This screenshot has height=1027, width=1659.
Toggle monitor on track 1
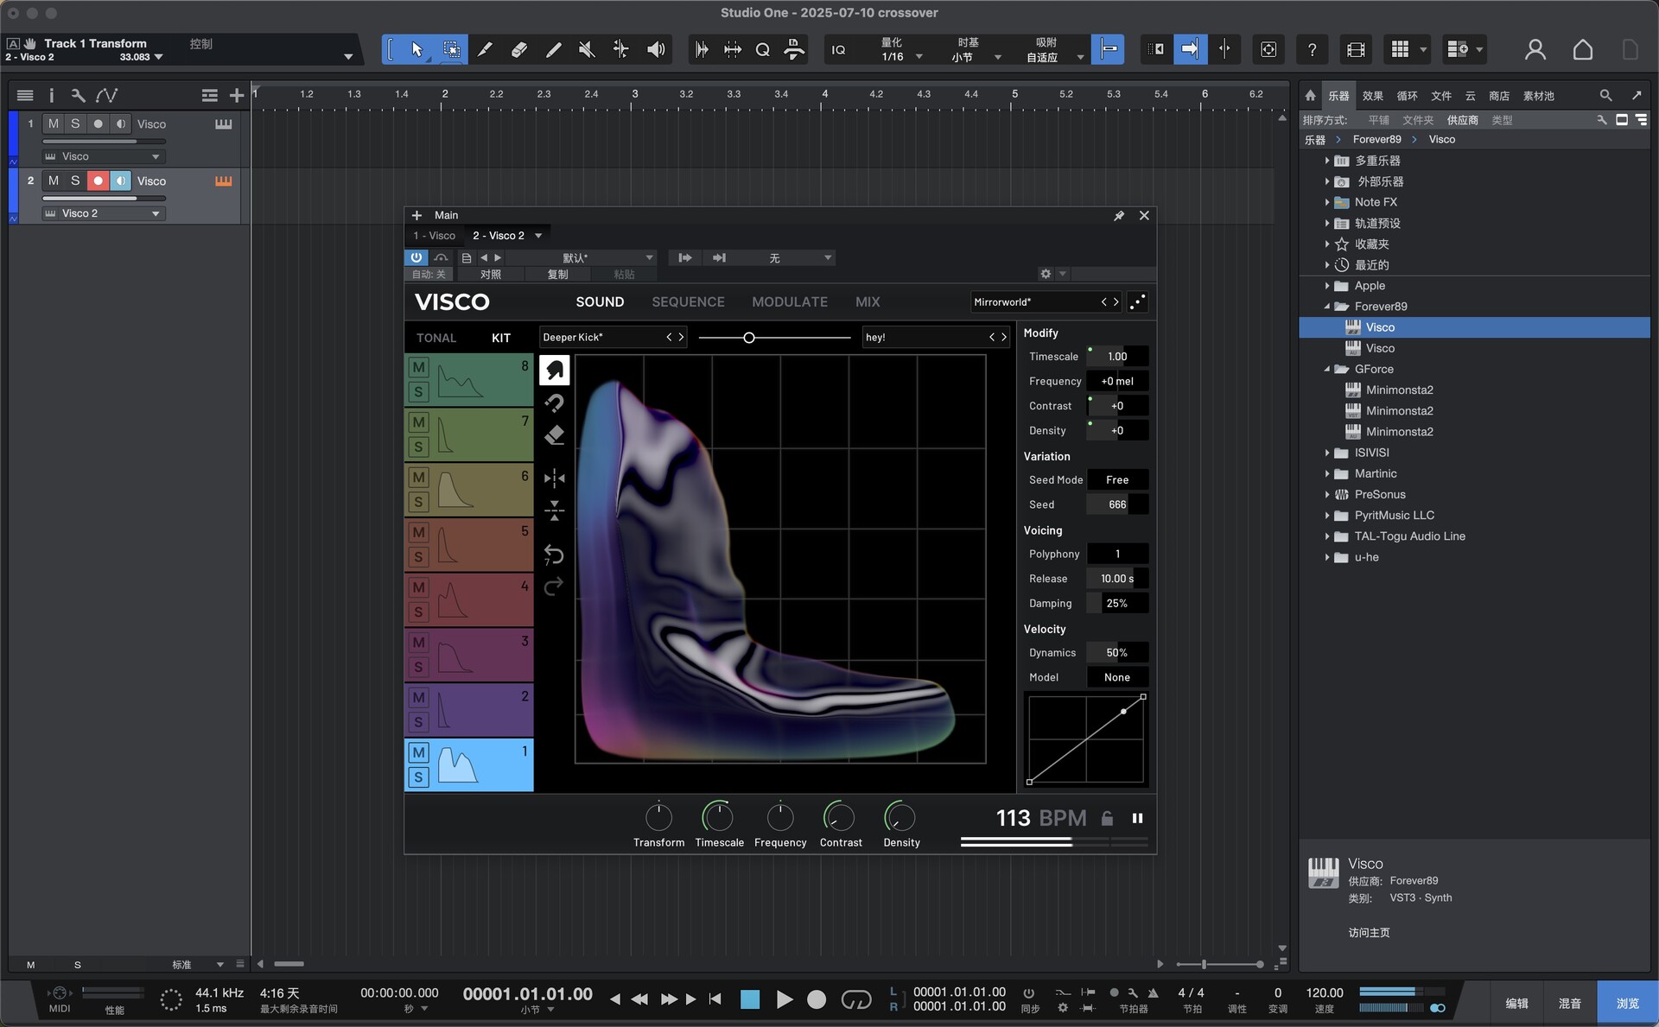120,124
